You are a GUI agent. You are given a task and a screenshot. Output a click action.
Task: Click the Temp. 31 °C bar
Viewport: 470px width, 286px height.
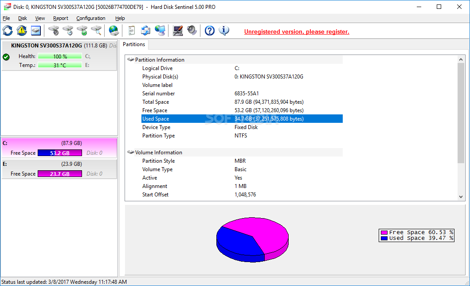tap(60, 65)
